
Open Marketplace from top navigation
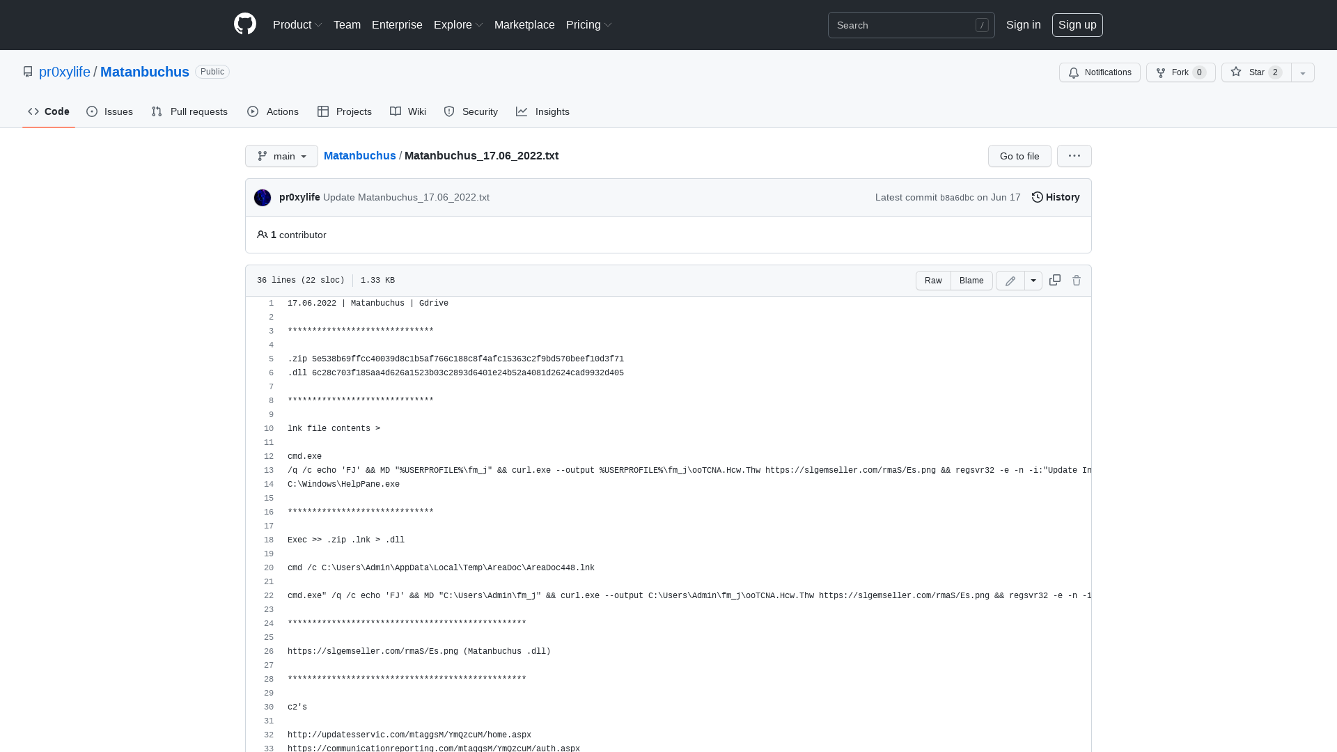[524, 24]
